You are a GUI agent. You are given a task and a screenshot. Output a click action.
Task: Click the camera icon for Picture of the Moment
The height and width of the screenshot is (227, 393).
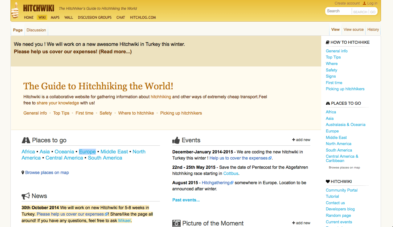[x=176, y=223]
